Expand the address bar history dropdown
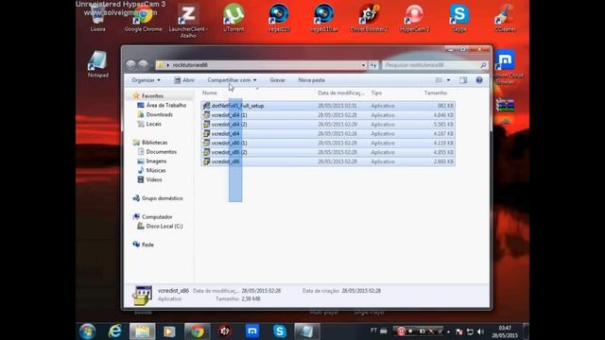Viewport: 605px width, 340px height. 363,65
